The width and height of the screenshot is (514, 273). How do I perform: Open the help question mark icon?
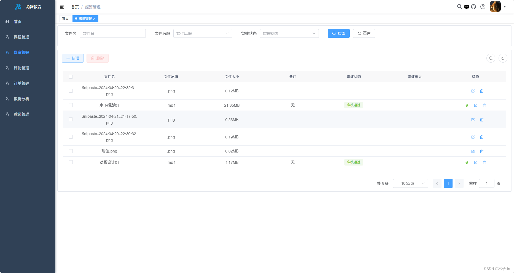(x=483, y=7)
